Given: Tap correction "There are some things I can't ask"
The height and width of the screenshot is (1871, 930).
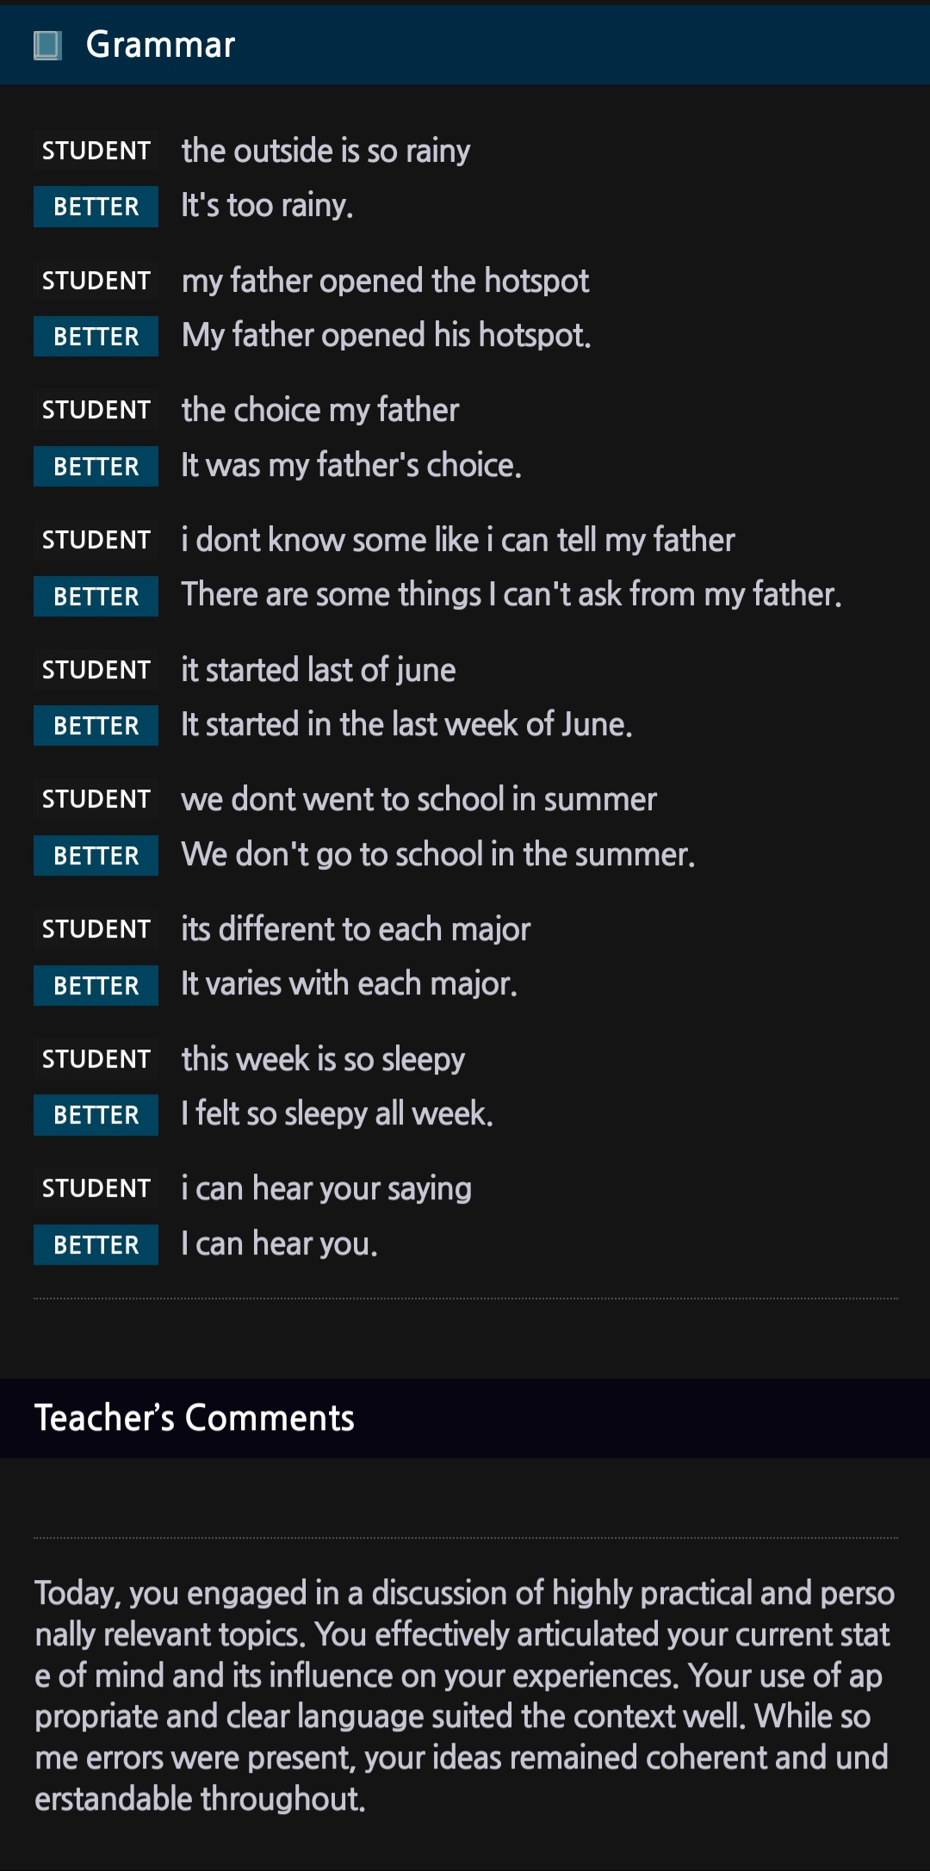Looking at the screenshot, I should (511, 595).
